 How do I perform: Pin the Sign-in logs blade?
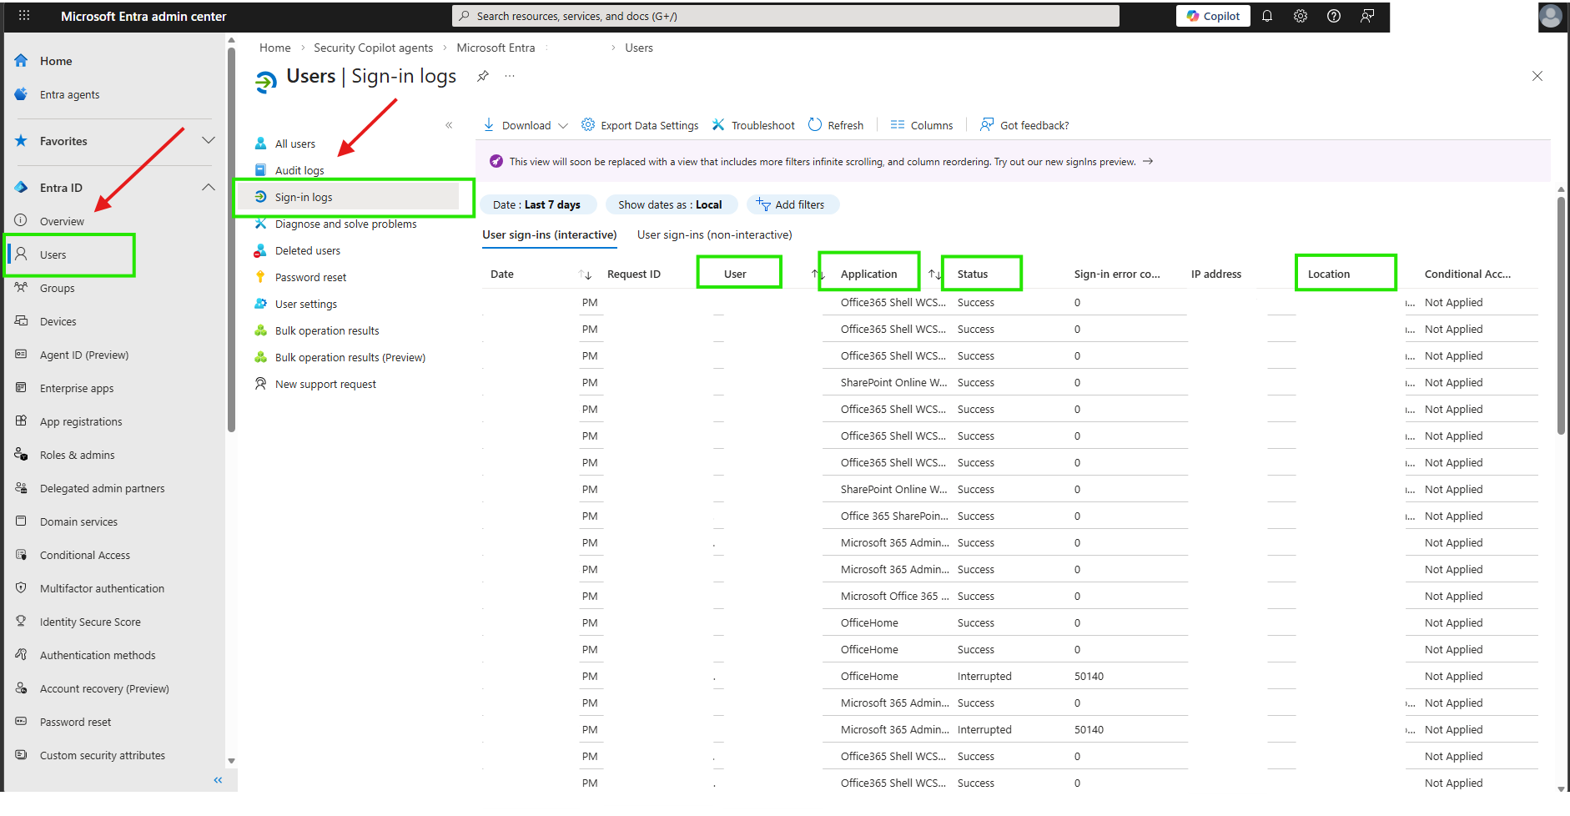coord(483,76)
